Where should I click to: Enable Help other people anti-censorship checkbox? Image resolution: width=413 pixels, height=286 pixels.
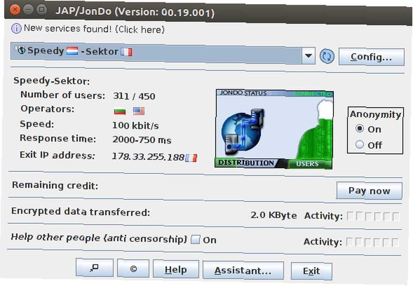(x=195, y=239)
